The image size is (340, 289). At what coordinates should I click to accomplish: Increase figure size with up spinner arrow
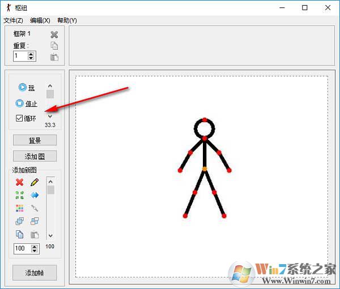click(35, 247)
